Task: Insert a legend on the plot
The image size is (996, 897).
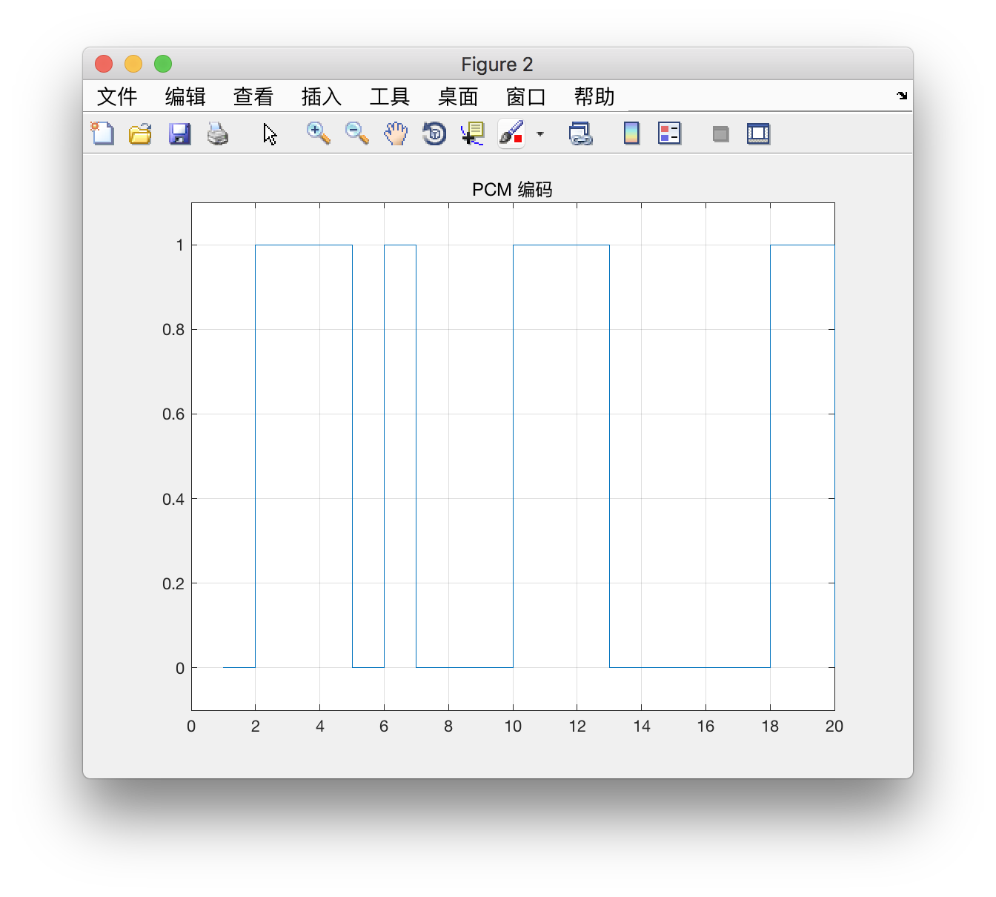Action: (668, 133)
